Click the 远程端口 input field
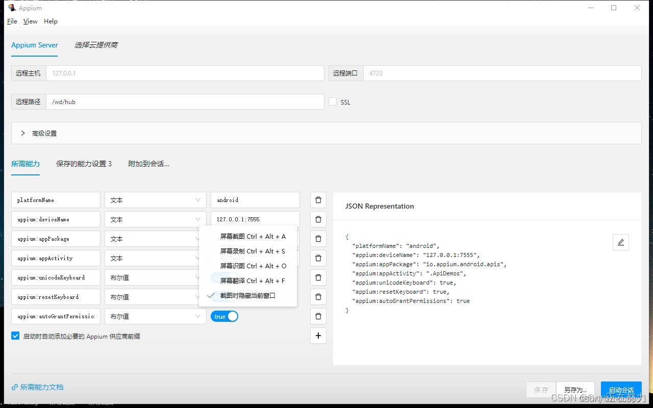Viewport: 653px width, 408px height. [502, 73]
